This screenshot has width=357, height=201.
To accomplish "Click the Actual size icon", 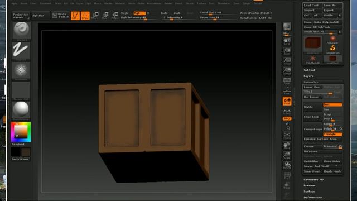I will [x=287, y=61].
